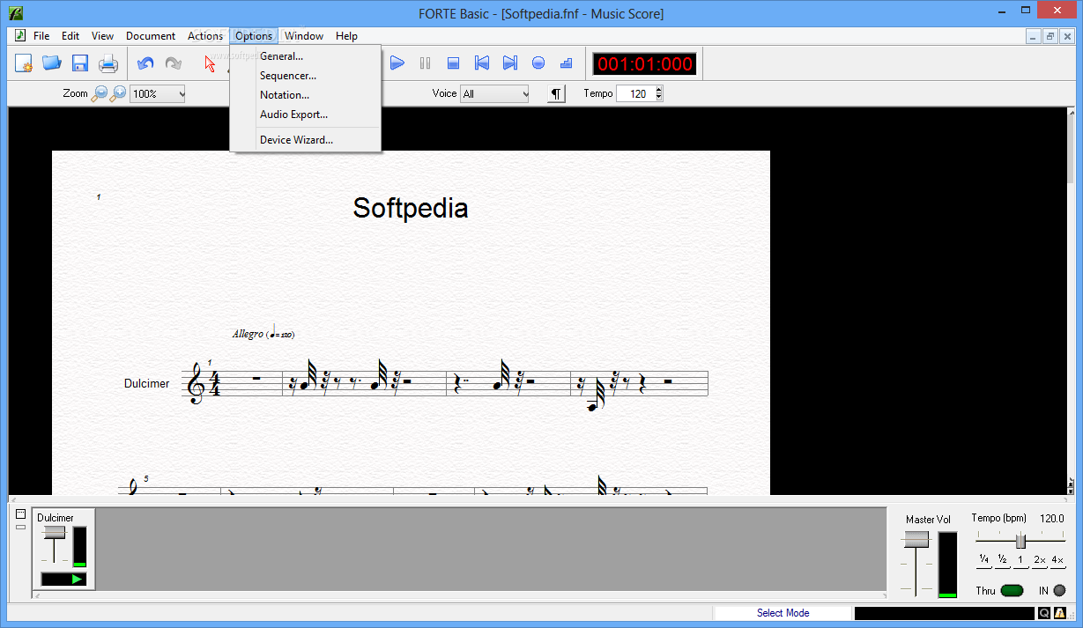
Task: Open the Actions menu
Action: [x=205, y=36]
